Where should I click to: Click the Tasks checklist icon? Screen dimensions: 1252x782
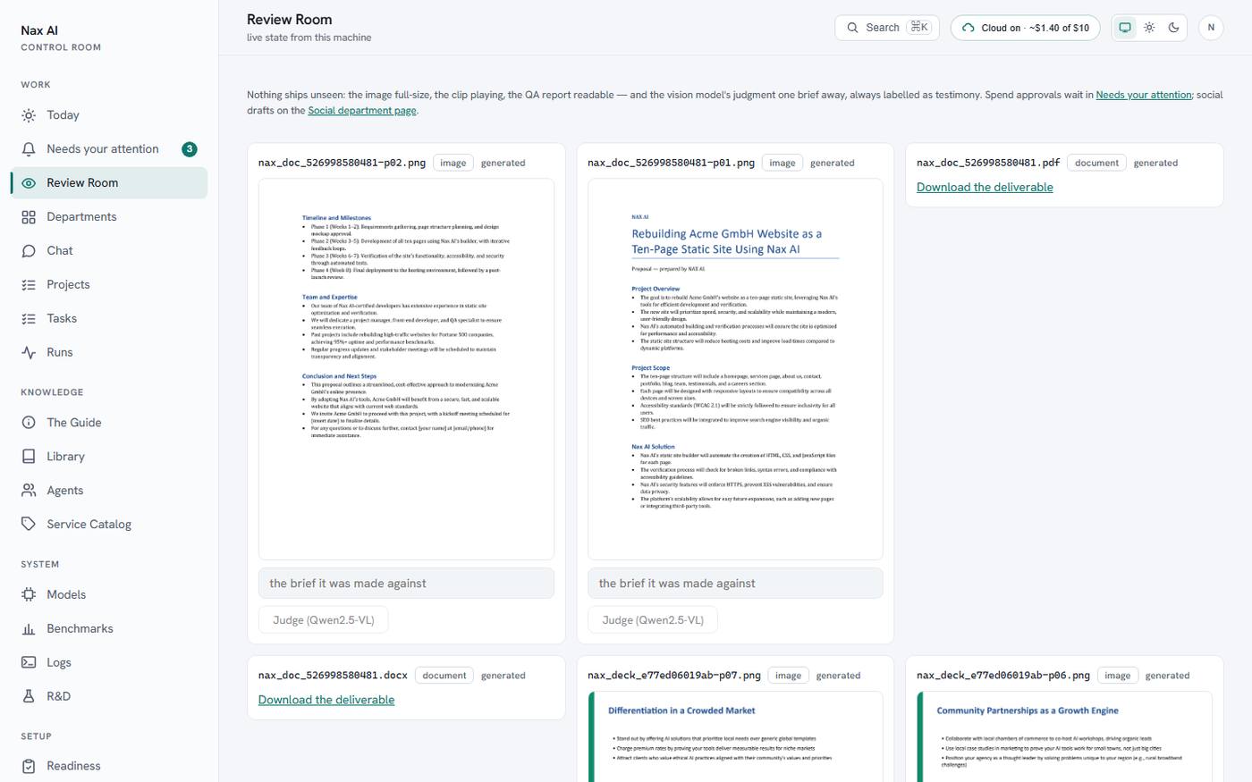[29, 319]
